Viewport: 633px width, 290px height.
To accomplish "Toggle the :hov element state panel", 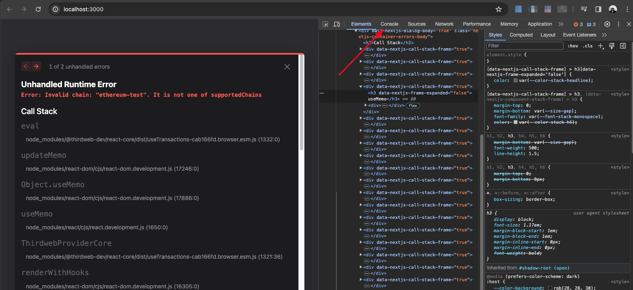I will click(573, 46).
